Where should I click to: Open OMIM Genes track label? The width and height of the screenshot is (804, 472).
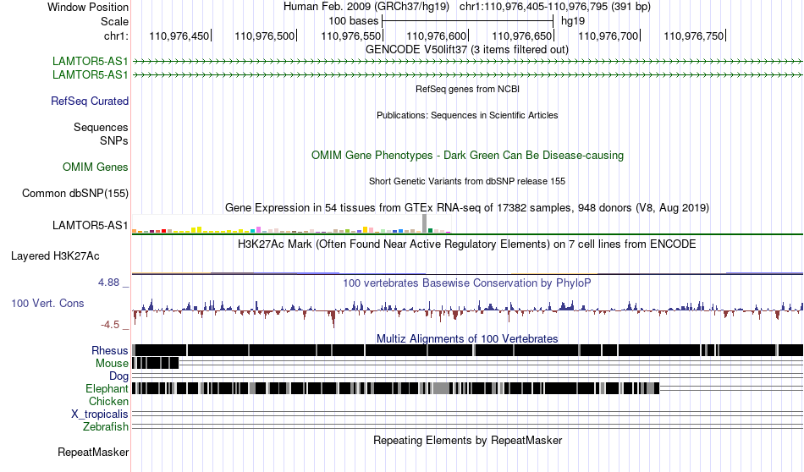click(96, 167)
